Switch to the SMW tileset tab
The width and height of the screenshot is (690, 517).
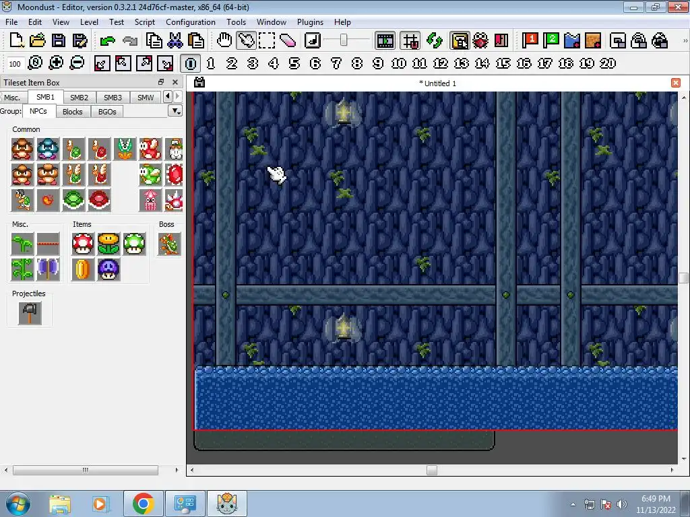[146, 97]
